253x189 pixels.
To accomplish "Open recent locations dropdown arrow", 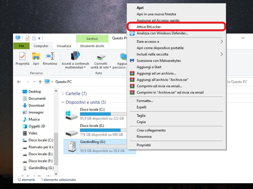I will pyautogui.click(x=34, y=82).
